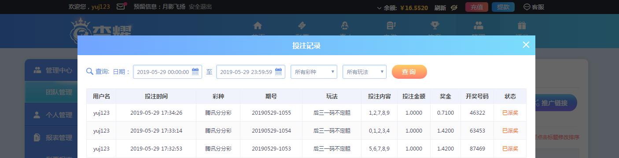Open 个人管理 in the sidebar
This screenshot has width=619, height=158.
click(x=52, y=115)
